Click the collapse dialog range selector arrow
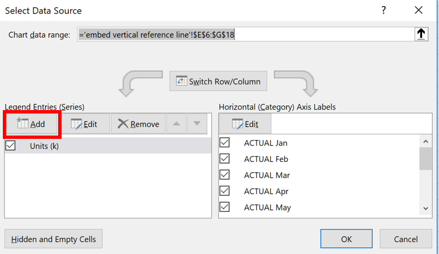 (421, 34)
